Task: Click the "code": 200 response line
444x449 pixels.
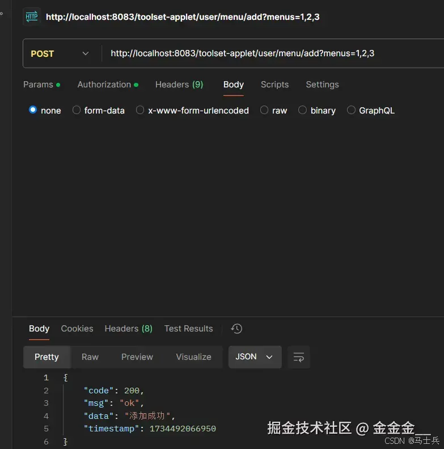Action: (x=113, y=391)
